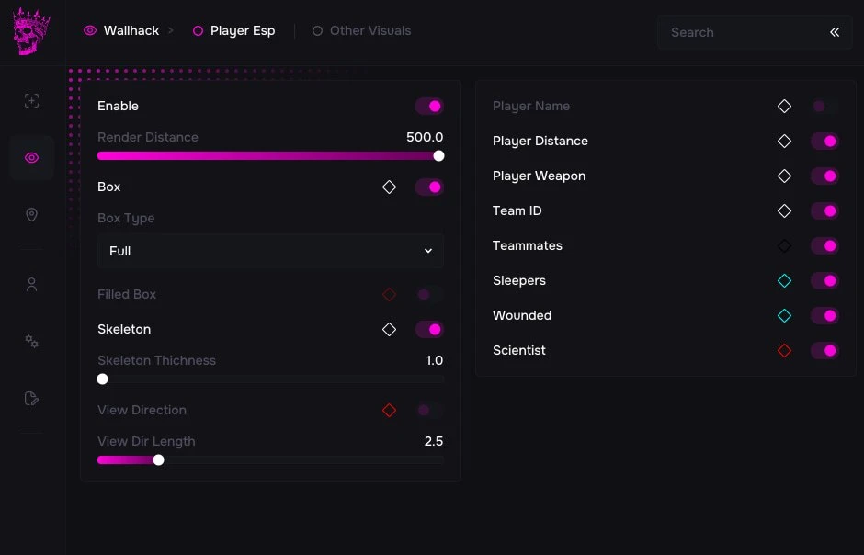Open the file edit config sidebar icon
Image resolution: width=864 pixels, height=555 pixels.
click(x=31, y=398)
